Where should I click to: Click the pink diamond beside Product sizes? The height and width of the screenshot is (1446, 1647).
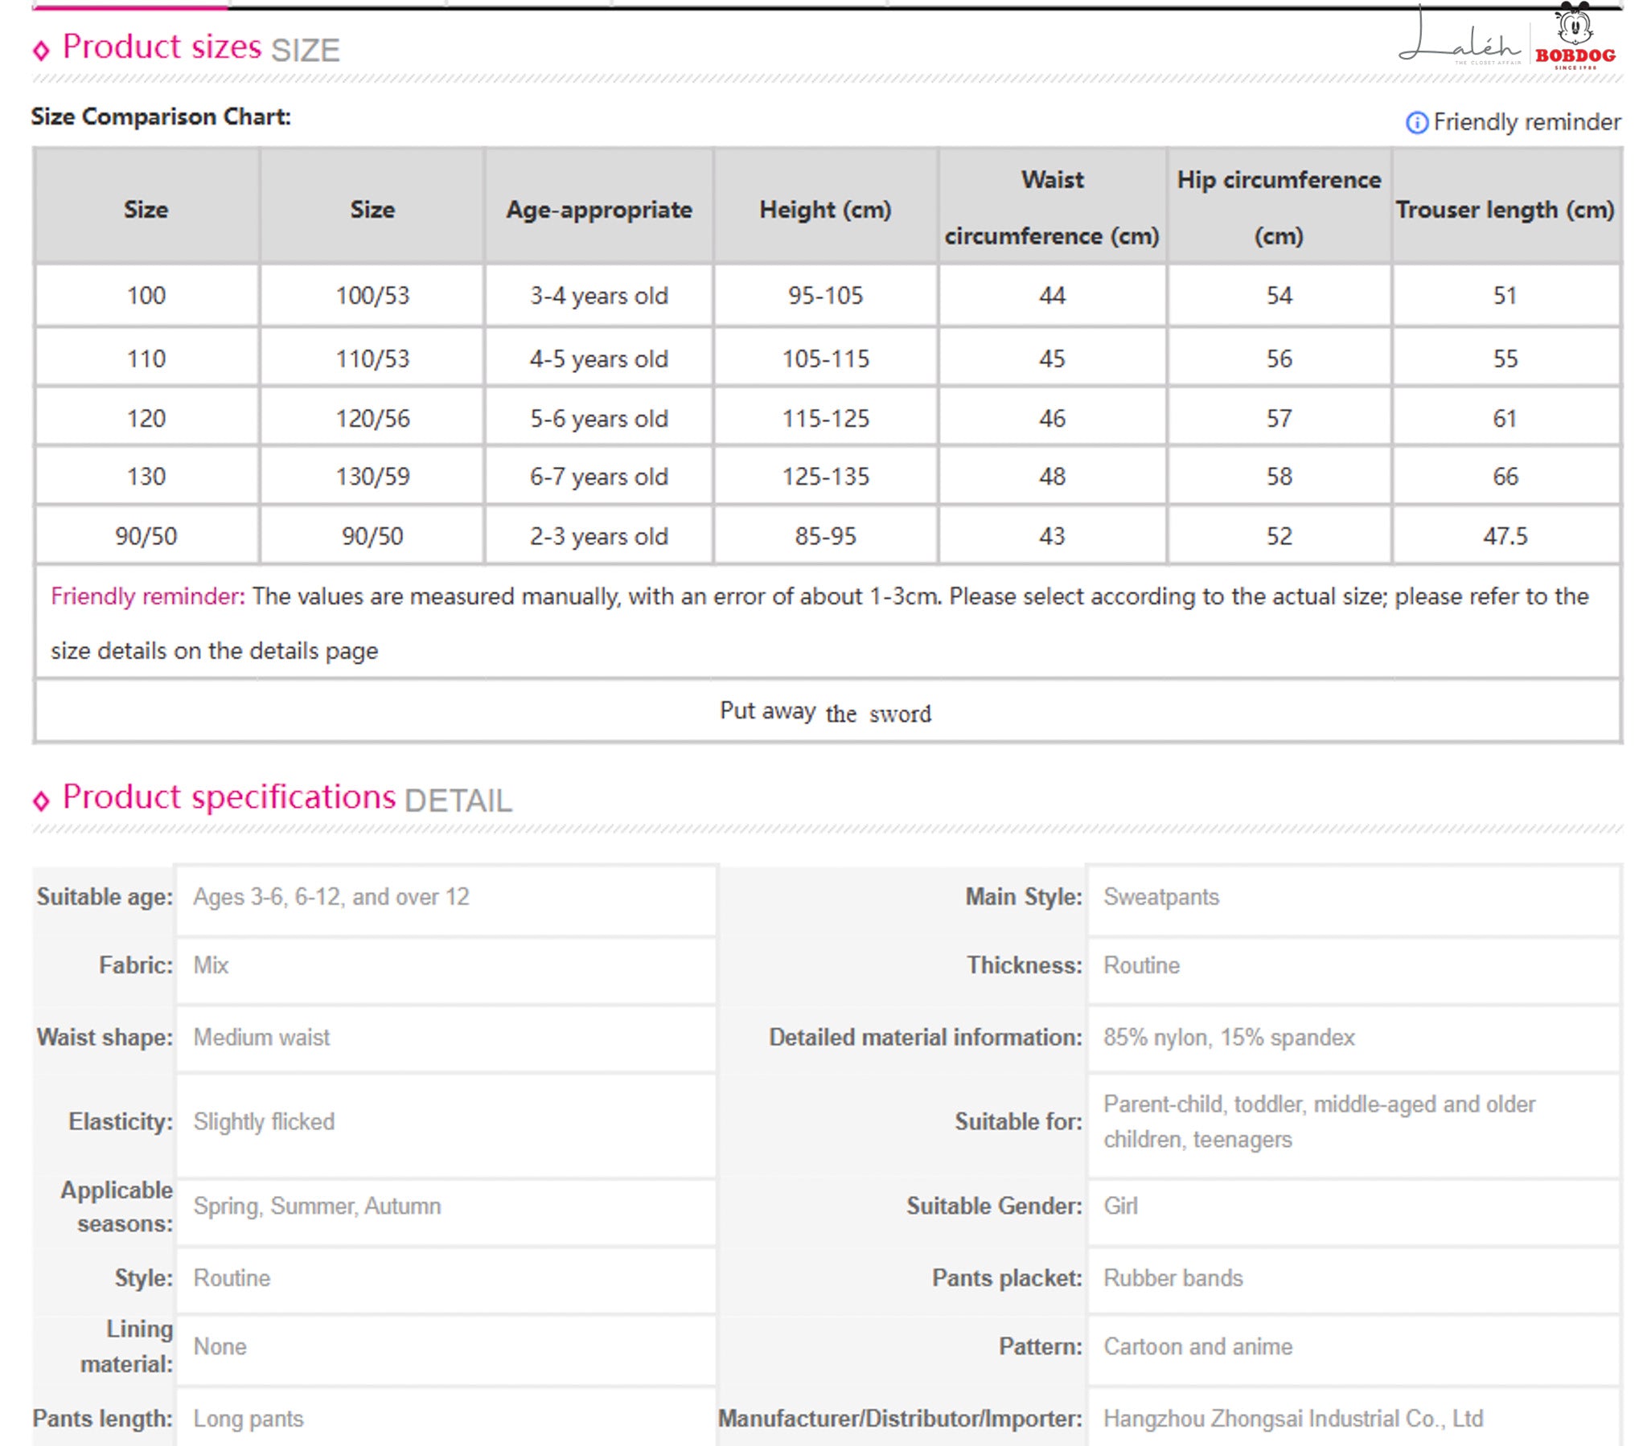(x=41, y=51)
